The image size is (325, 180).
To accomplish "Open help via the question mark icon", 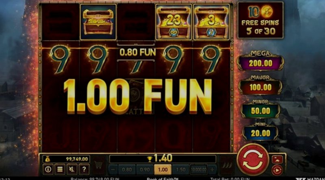I will pos(84,169).
